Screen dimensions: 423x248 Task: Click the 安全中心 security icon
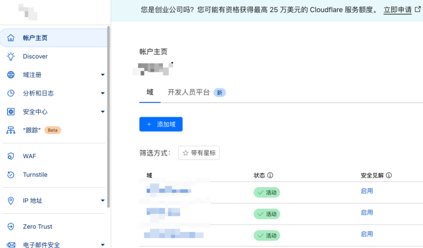pos(11,112)
